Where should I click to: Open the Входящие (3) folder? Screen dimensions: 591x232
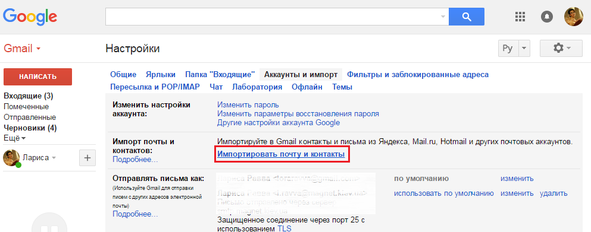pyautogui.click(x=28, y=96)
